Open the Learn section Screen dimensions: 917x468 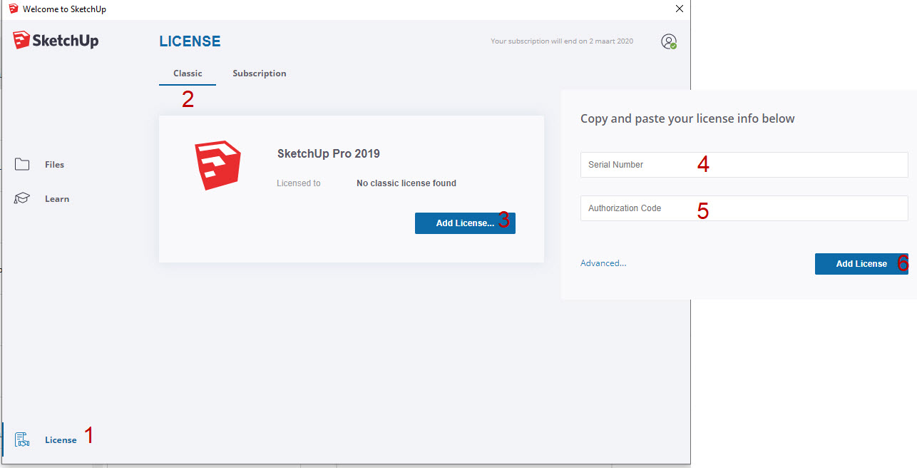(57, 198)
